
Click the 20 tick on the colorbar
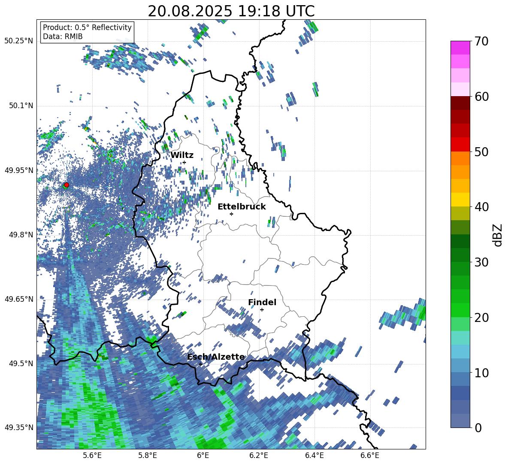coord(481,318)
